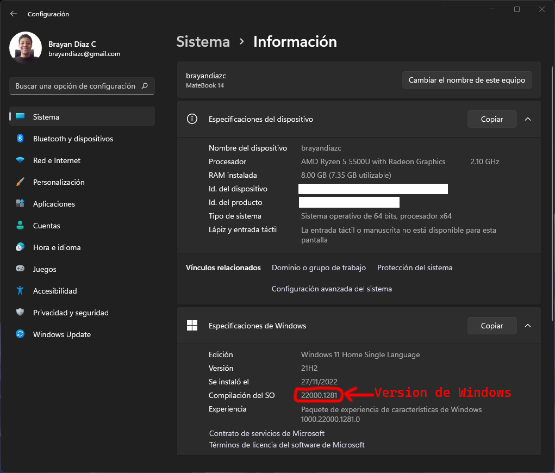Screen dimensions: 555x473
Task: Click the Windows logo icon beside Especificaciones de Windows
Action: tap(192, 325)
